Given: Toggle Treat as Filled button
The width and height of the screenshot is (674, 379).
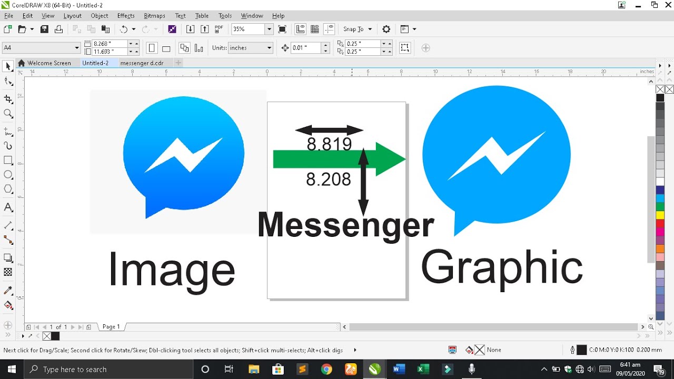Looking at the screenshot, I should (x=405, y=48).
